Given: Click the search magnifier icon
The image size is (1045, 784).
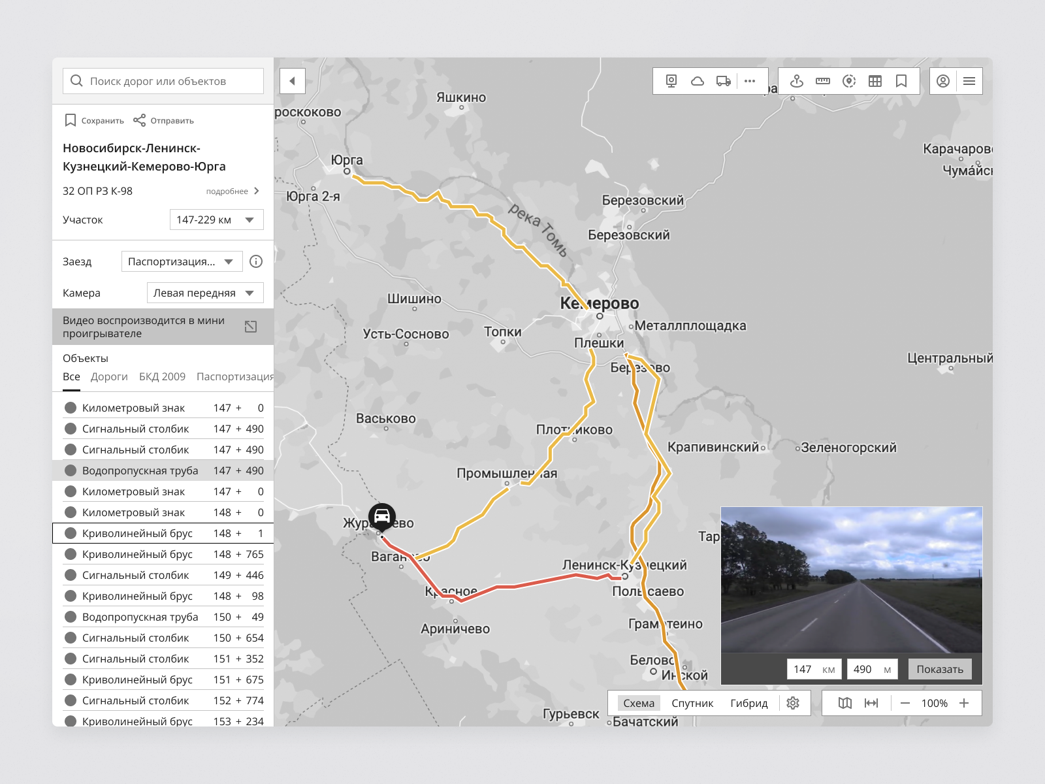Looking at the screenshot, I should (76, 81).
